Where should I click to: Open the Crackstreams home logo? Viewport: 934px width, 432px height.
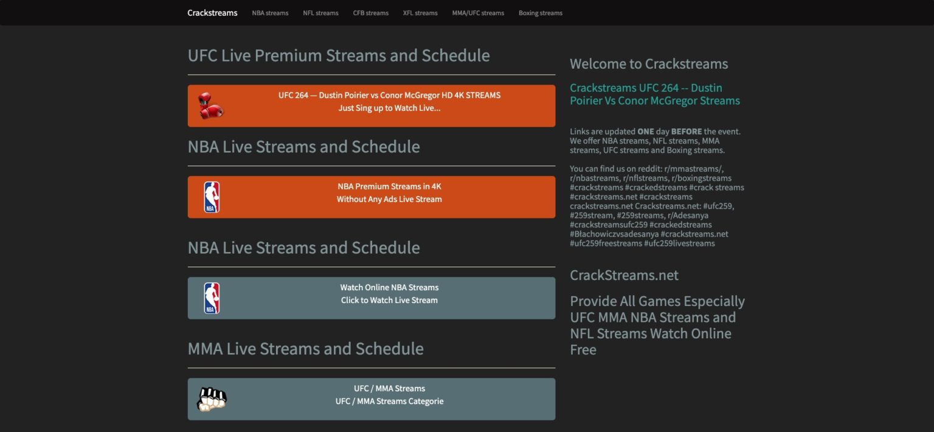[212, 12]
